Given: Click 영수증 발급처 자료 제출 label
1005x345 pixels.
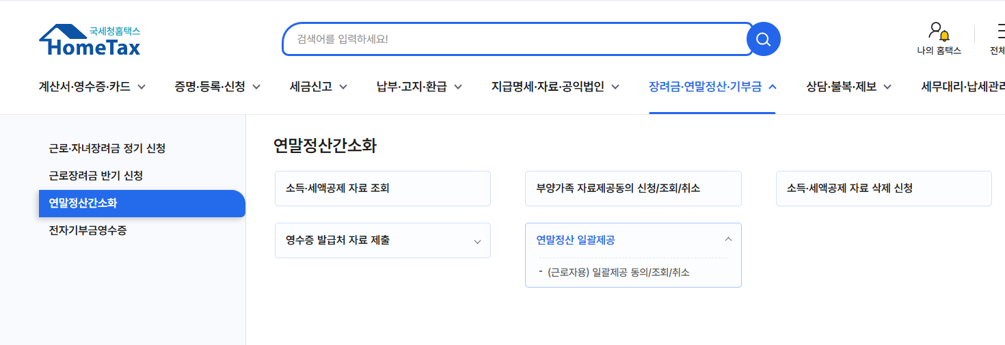Looking at the screenshot, I should [x=338, y=240].
